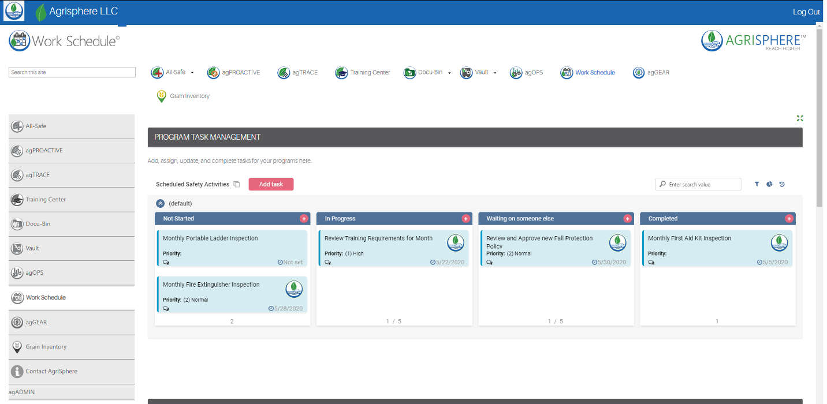This screenshot has height=404, width=827.
Task: Open Training Center in the top navigation
Action: [363, 73]
